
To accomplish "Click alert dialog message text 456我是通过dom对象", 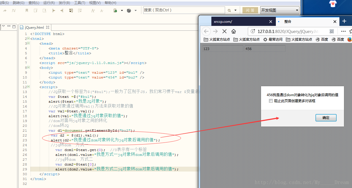I will click(302, 95).
